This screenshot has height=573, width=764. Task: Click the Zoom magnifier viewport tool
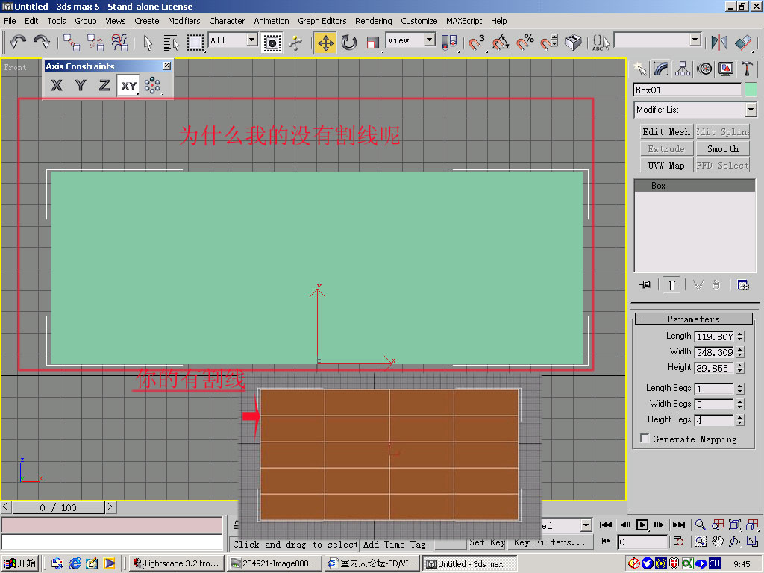pyautogui.click(x=700, y=525)
